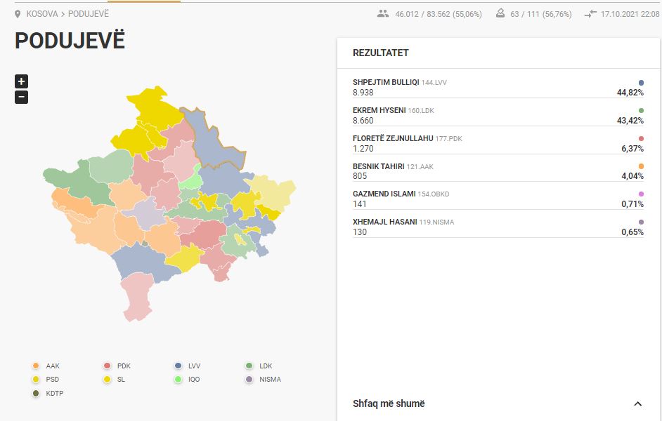Zoom out of the map with minus button
This screenshot has width=662, height=421.
[x=21, y=98]
